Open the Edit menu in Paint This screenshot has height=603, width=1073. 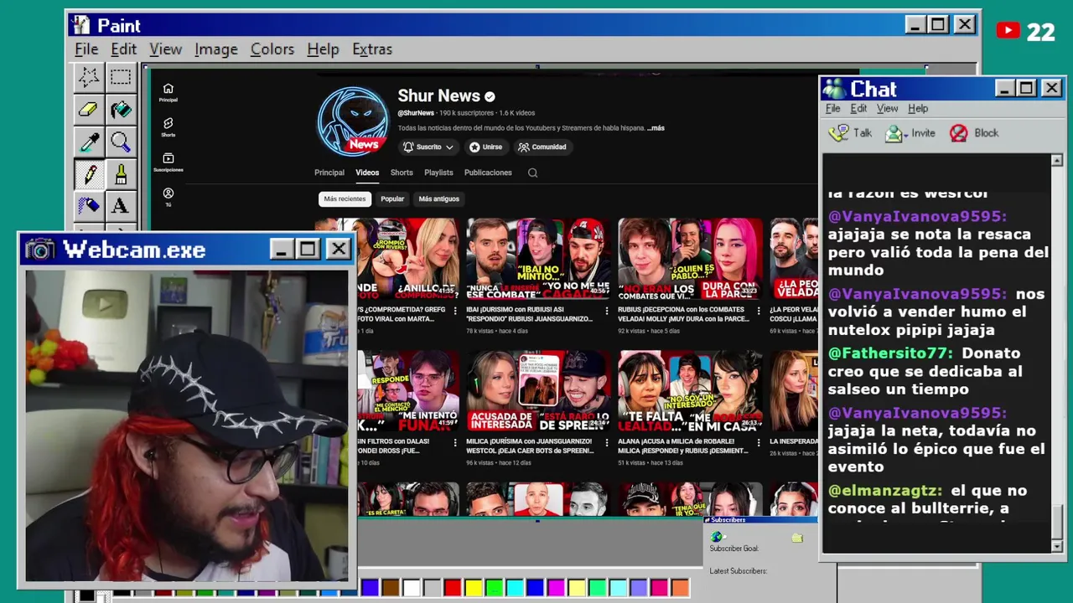pos(123,49)
